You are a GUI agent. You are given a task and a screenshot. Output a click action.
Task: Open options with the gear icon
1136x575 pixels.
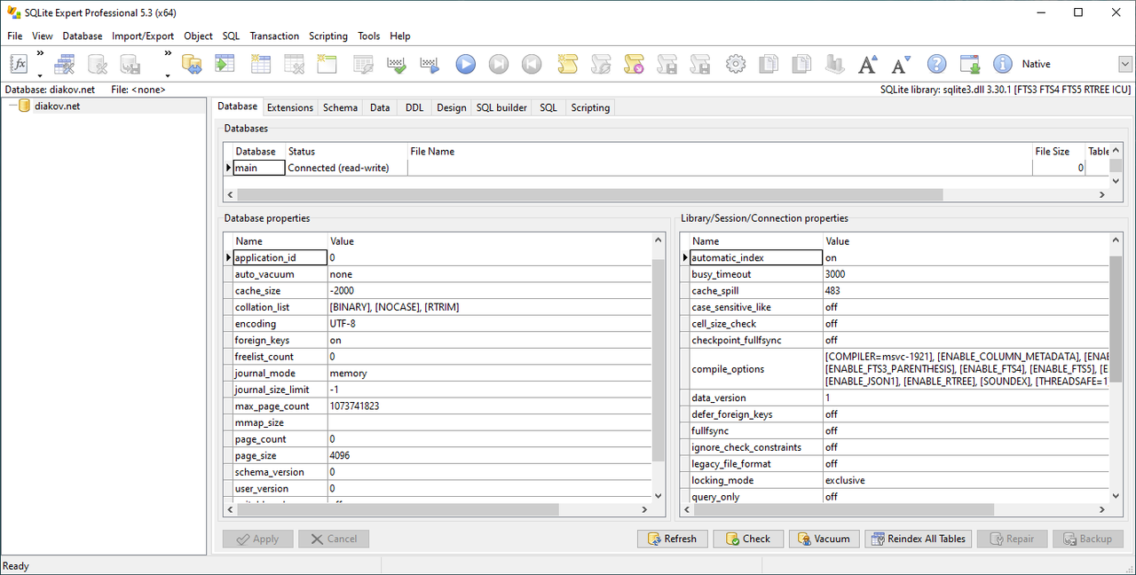click(736, 64)
